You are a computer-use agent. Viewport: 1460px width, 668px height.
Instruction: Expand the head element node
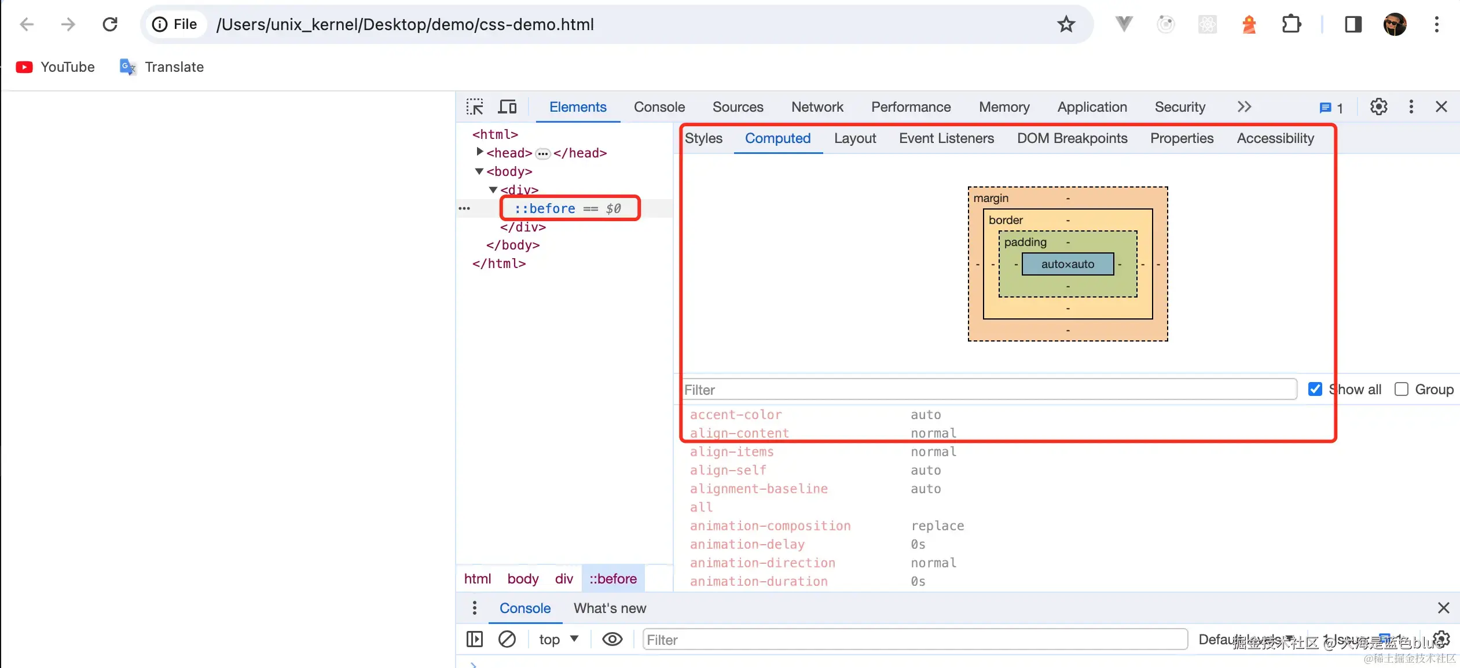coord(479,152)
